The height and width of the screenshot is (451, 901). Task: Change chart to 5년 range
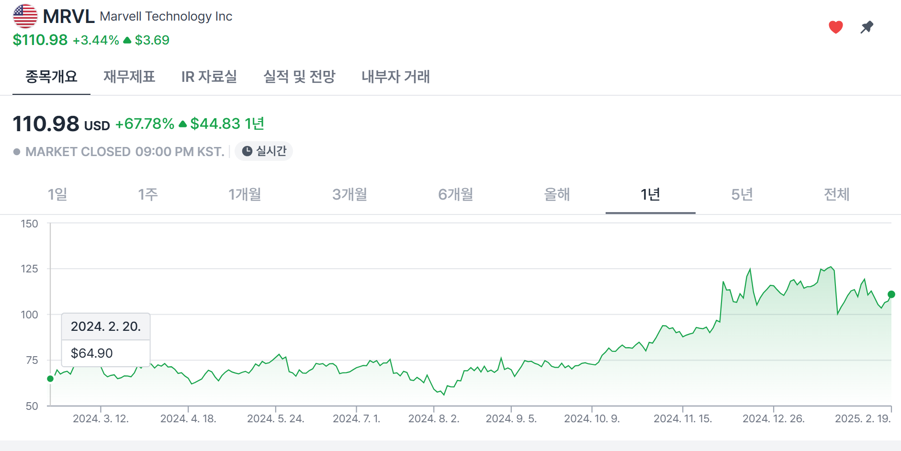click(x=742, y=194)
